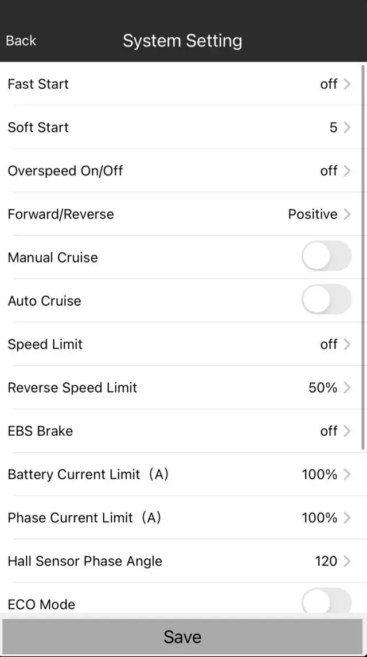Click the Overspeed On/Off chevron arrow
367x657 pixels.
[x=346, y=171]
